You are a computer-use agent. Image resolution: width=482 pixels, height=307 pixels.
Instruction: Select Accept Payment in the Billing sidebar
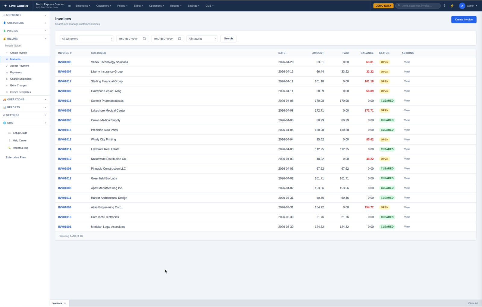20,66
